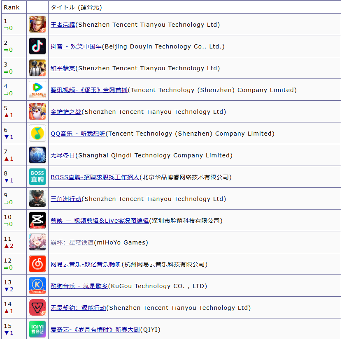The height and width of the screenshot is (339, 342).
Task: Open the 王者荣耀 title link
Action: tap(63, 25)
